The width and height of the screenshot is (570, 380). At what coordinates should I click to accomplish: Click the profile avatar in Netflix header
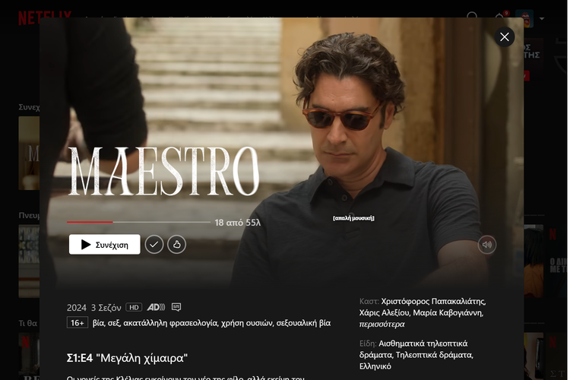[x=524, y=18]
